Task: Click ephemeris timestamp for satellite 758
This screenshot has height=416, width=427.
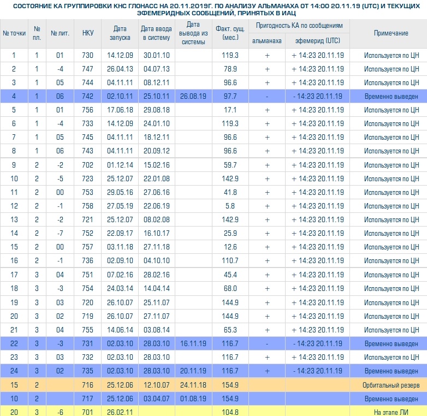Action: (318, 206)
